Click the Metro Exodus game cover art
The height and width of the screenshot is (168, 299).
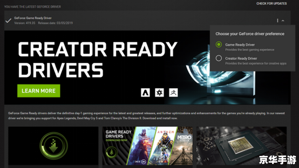point(182,146)
